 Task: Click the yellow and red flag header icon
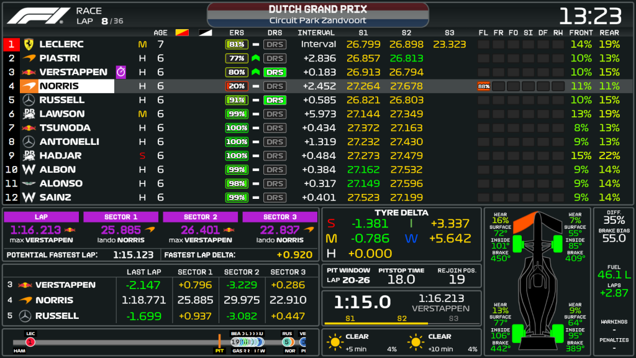click(x=182, y=32)
